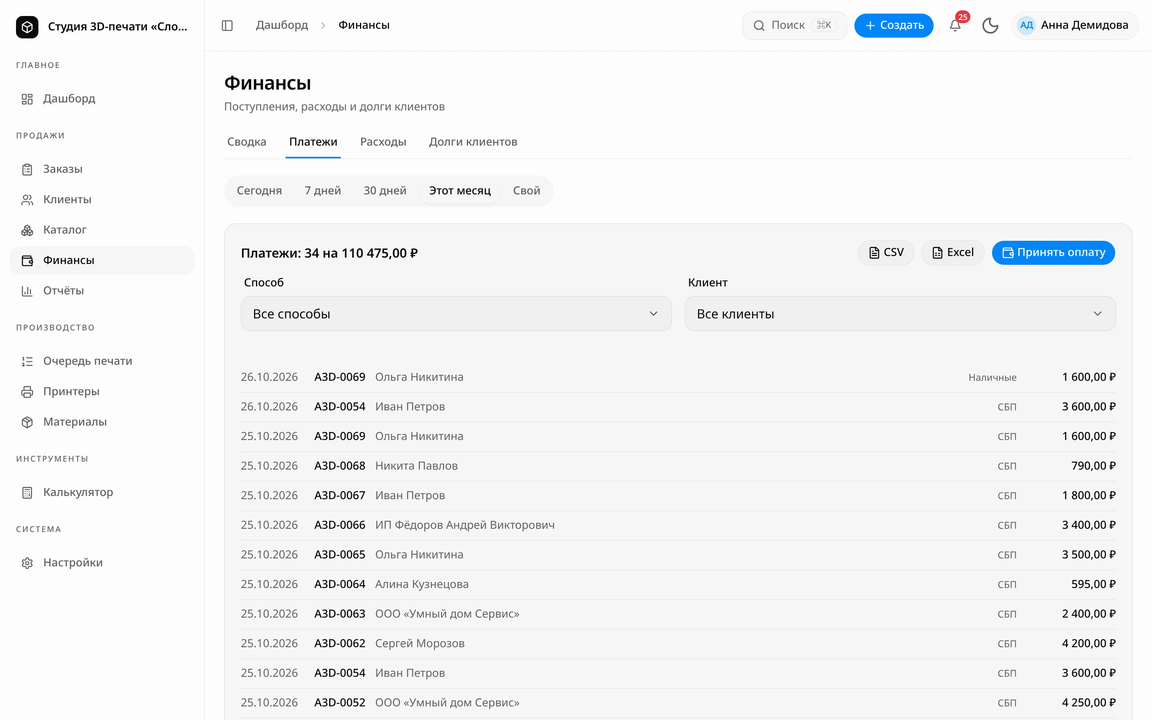Click order A3D-0068 Никита Павлов
This screenshot has height=720, width=1152.
coord(678,466)
